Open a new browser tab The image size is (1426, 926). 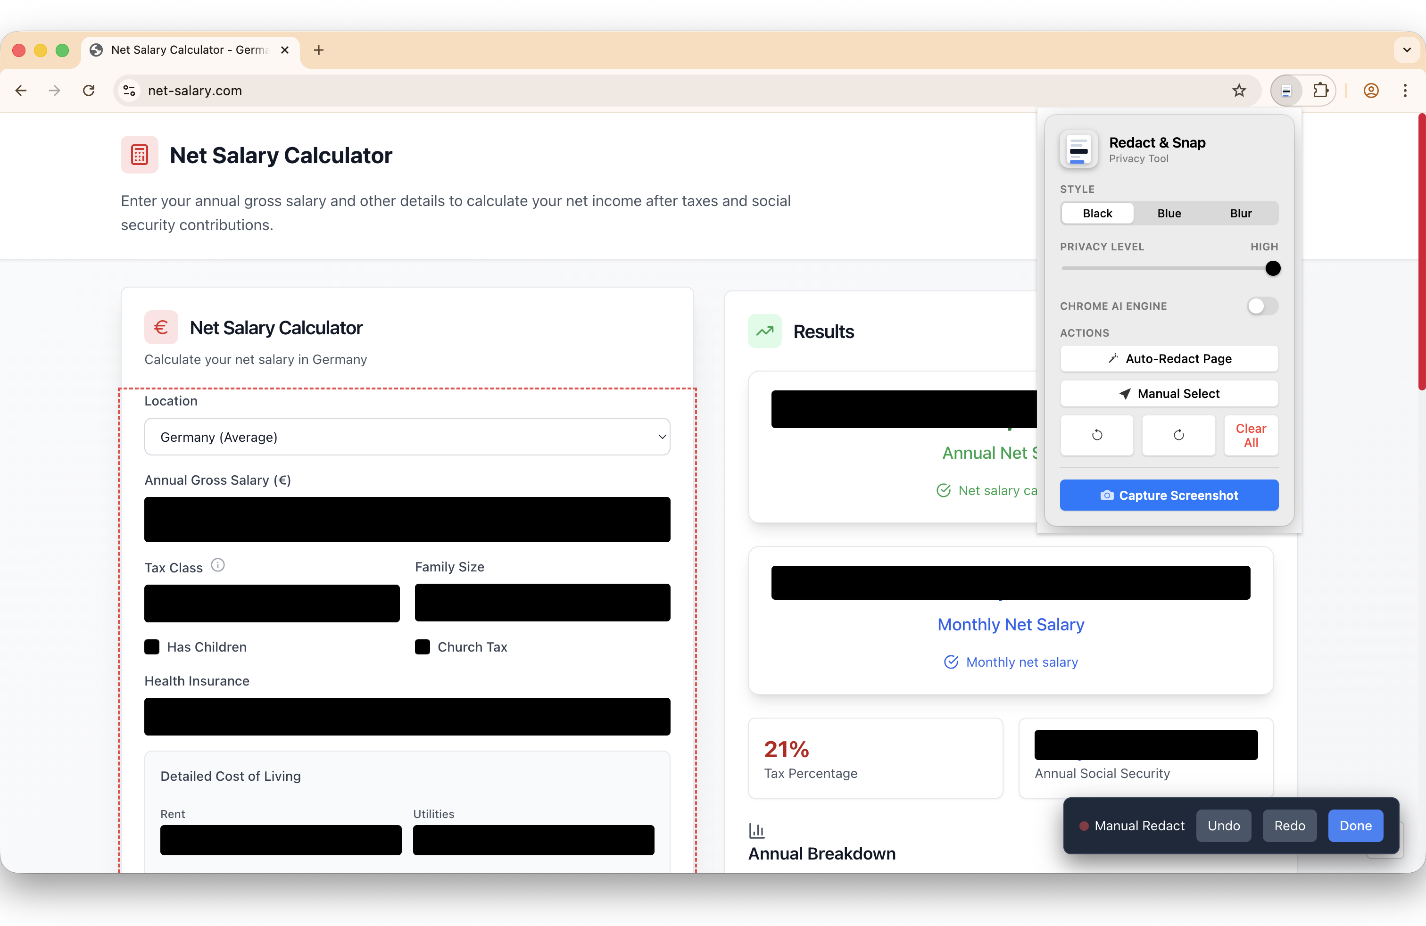319,50
